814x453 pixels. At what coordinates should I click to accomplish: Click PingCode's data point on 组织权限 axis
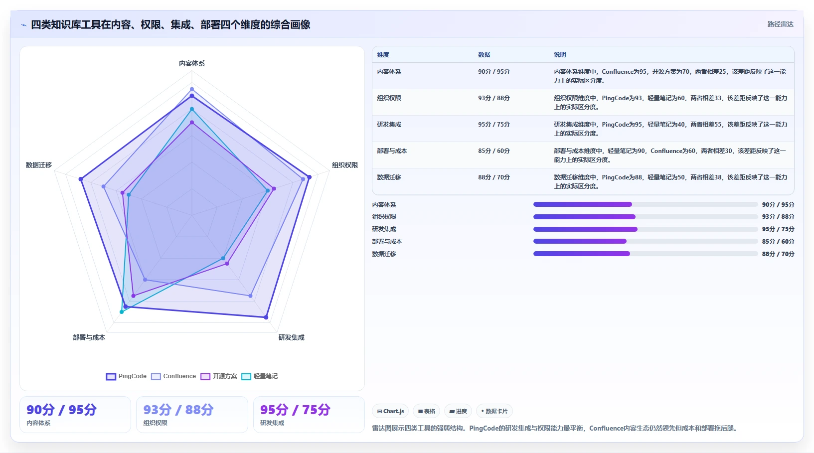coord(310,177)
